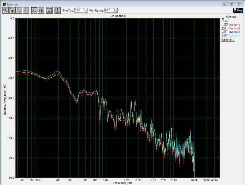Click the Set 2 overlay button
Screen dimensions: 245x185
[x=223, y=28]
